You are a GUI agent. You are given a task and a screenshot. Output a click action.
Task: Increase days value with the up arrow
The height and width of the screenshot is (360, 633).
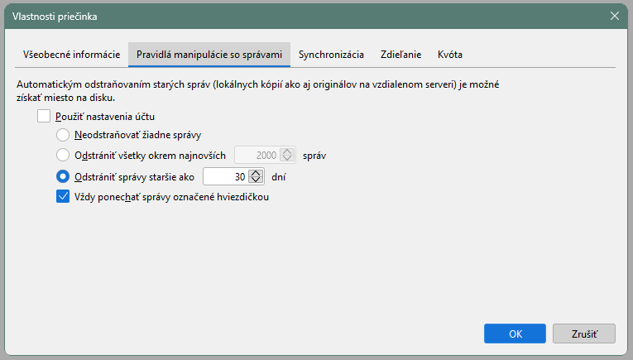(x=256, y=173)
